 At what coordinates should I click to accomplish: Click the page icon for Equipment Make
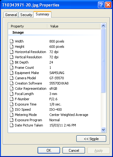(x=12, y=73)
